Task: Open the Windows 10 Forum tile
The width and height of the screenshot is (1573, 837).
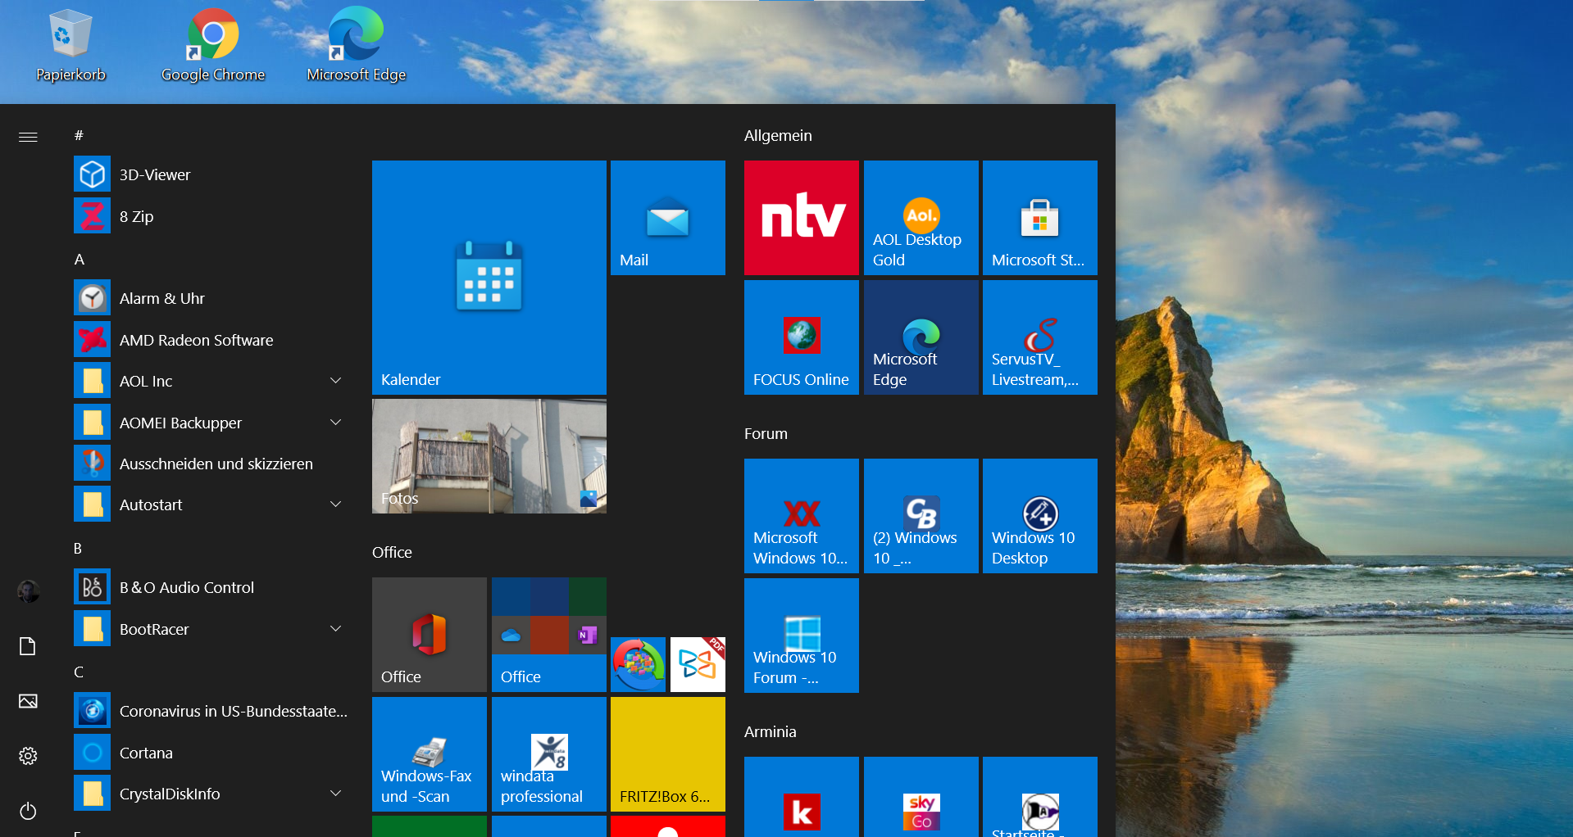Action: coord(802,636)
